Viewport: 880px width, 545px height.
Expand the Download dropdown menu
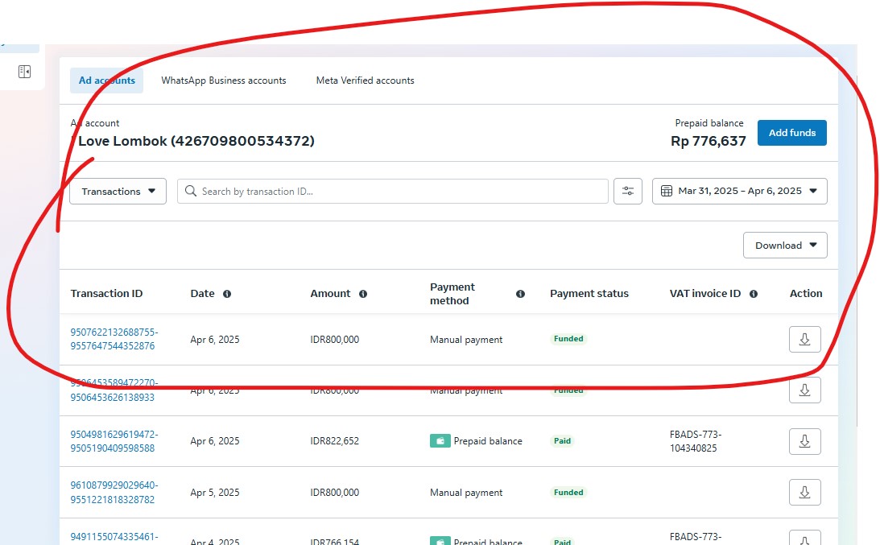785,246
